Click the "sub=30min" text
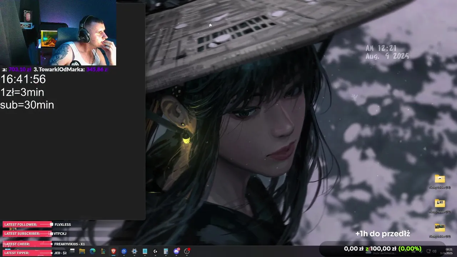457x257 pixels. (27, 105)
